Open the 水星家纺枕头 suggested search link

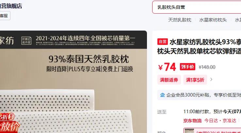[x=213, y=20]
